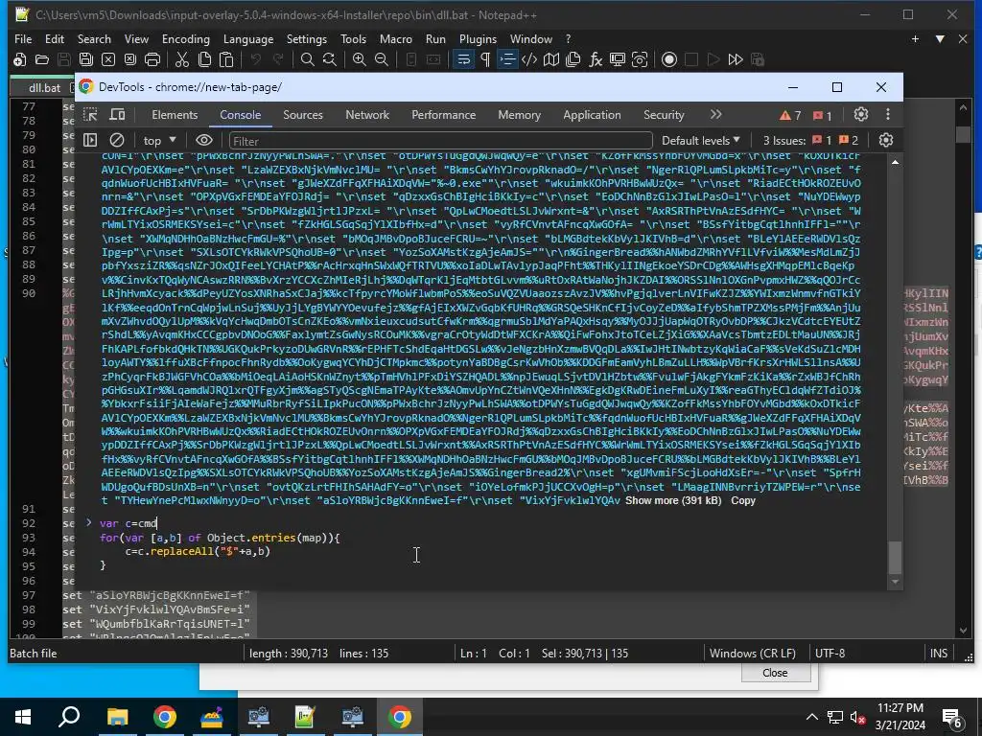Focus the console Filter field
The image size is (982, 736).
pyautogui.click(x=441, y=141)
